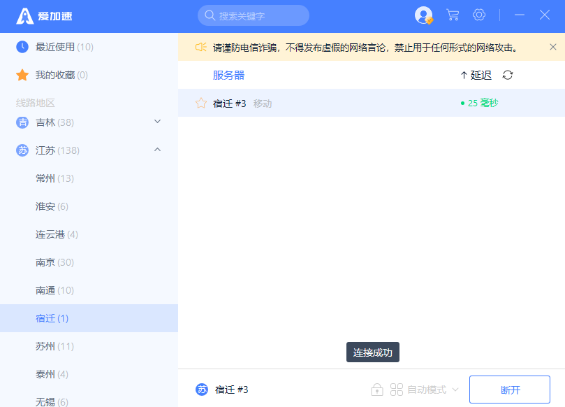Click the 25 毫秒 latency value
The image size is (565, 407).
point(480,103)
